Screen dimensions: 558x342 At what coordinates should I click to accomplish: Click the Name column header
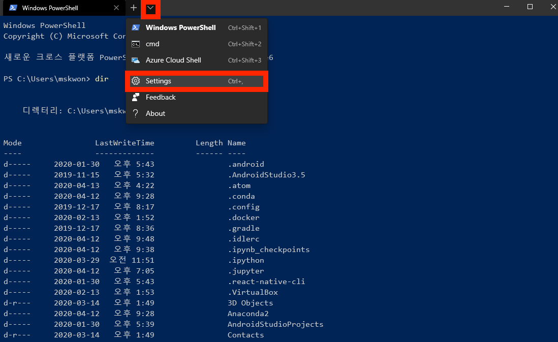click(x=237, y=143)
